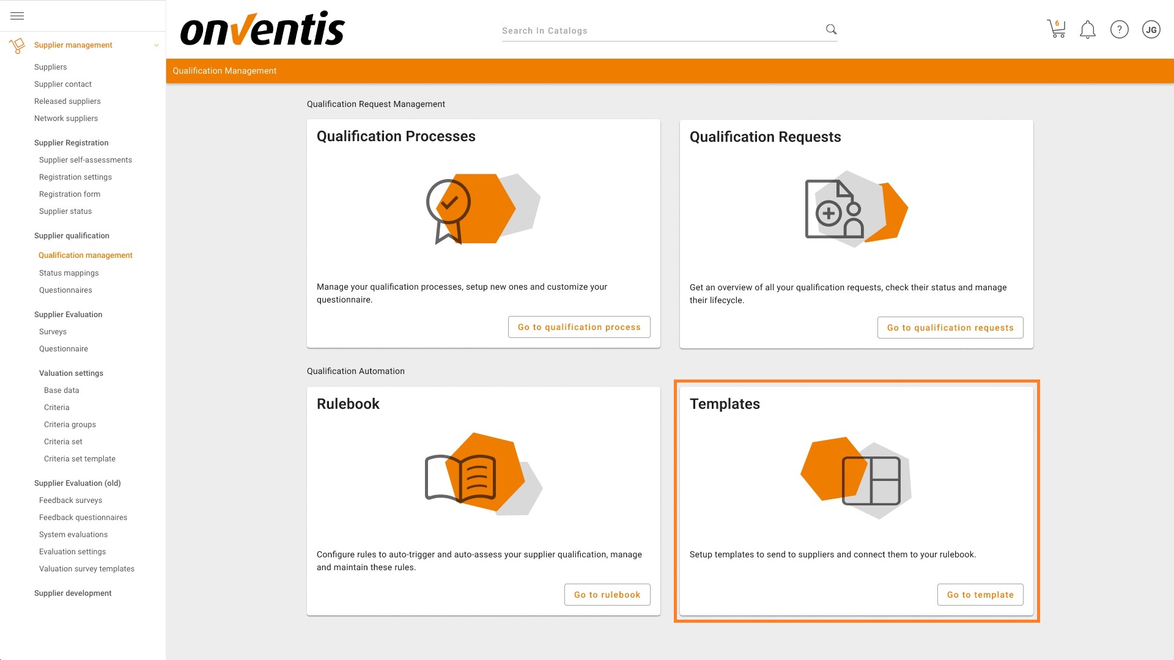1174x660 pixels.
Task: Click the Onventis logo
Action: pyautogui.click(x=262, y=28)
